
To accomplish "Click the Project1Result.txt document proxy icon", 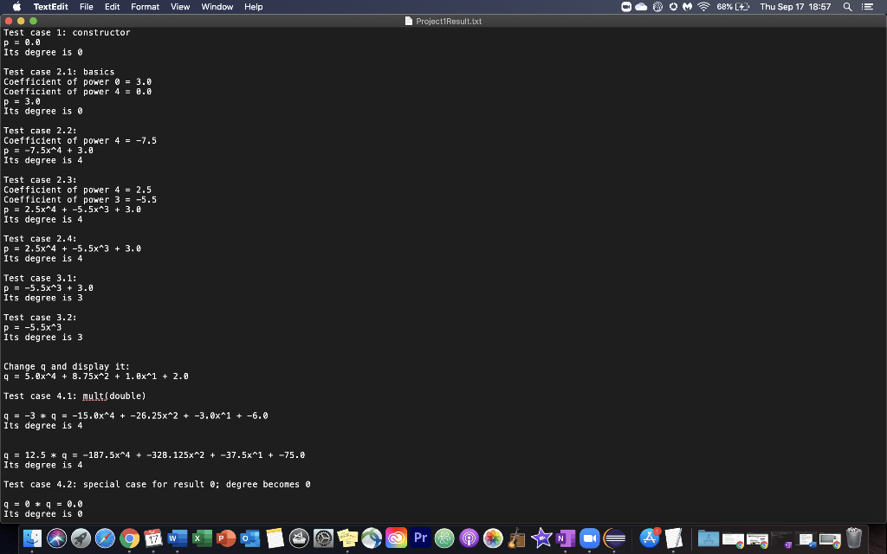I will [x=409, y=21].
